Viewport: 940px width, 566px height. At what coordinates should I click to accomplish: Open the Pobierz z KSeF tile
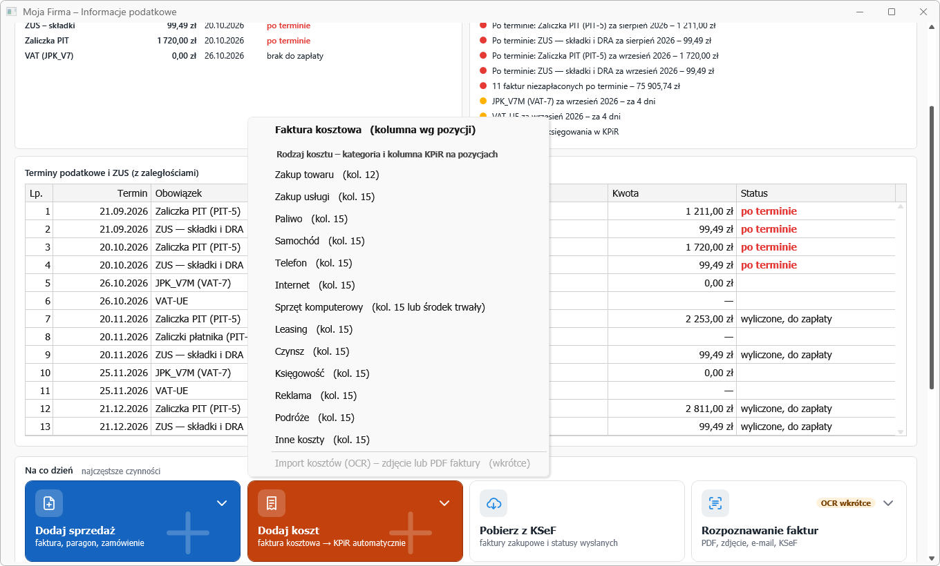click(576, 521)
